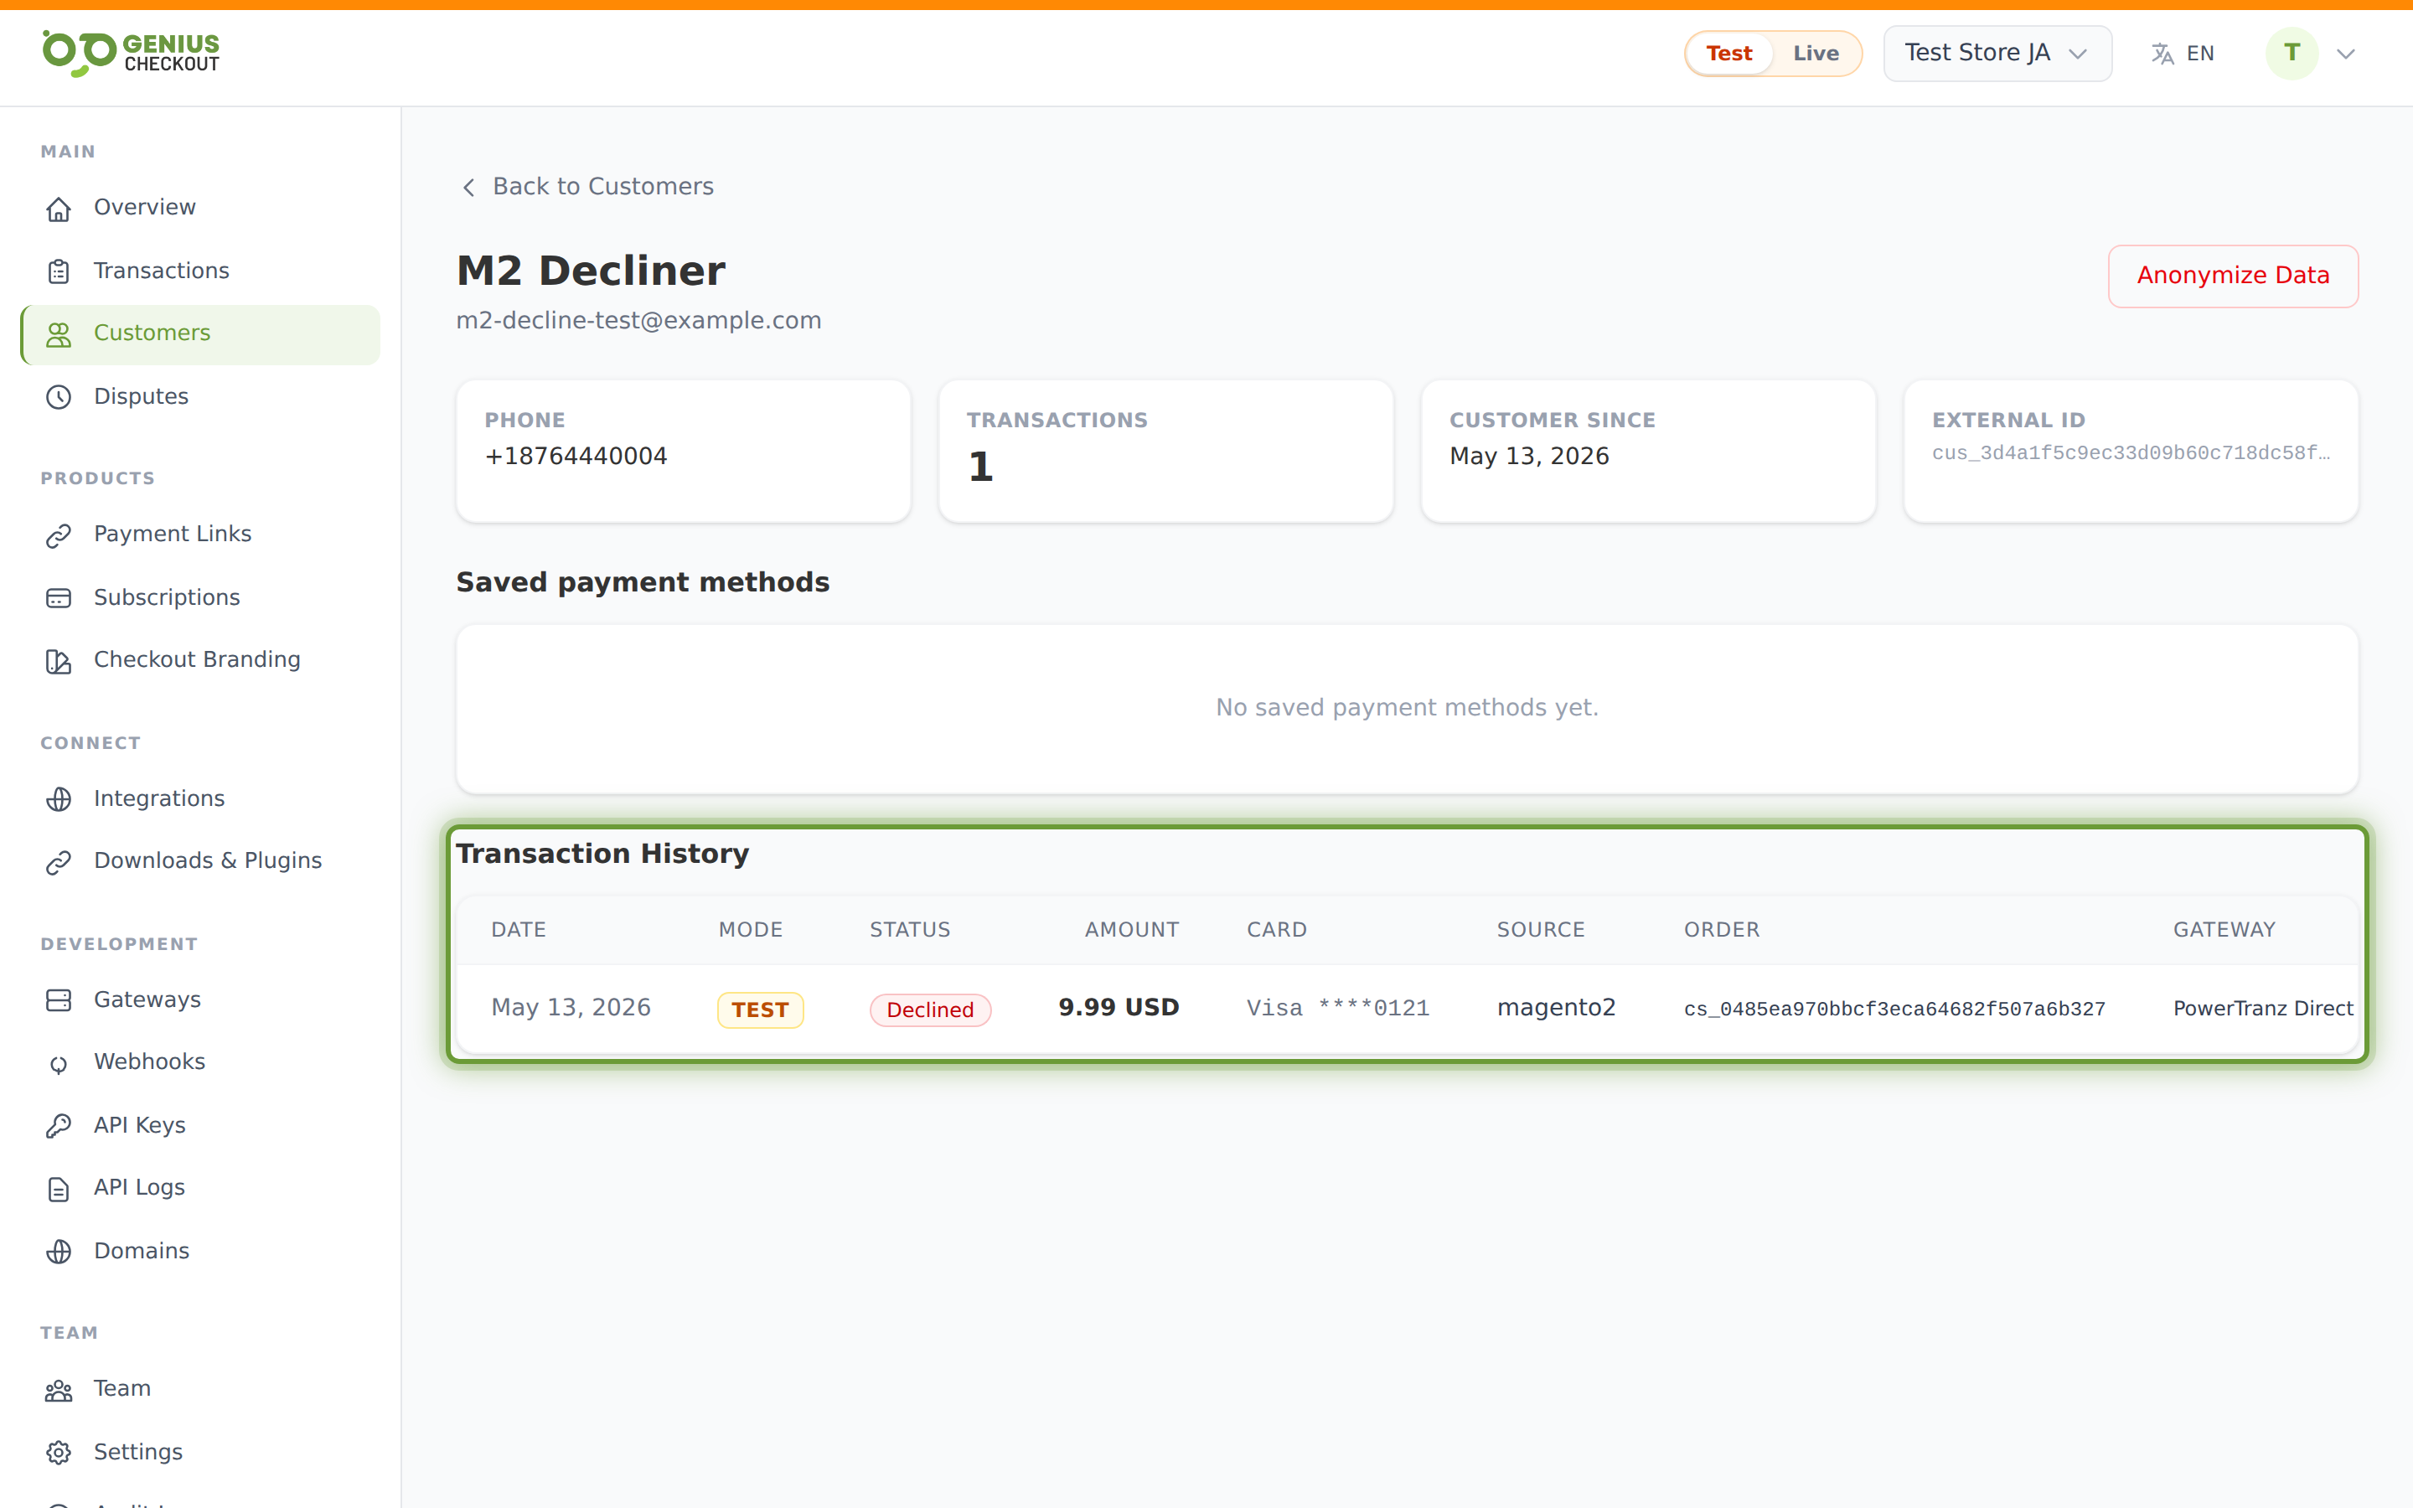Click the TEST mode badge in transaction row
The height and width of the screenshot is (1508, 2413).
(x=760, y=1010)
